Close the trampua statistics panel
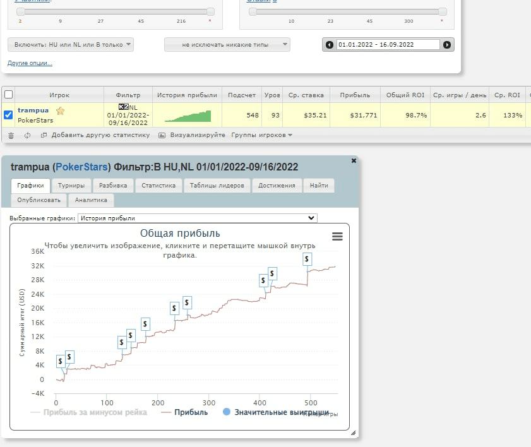531x447 pixels. click(x=354, y=160)
